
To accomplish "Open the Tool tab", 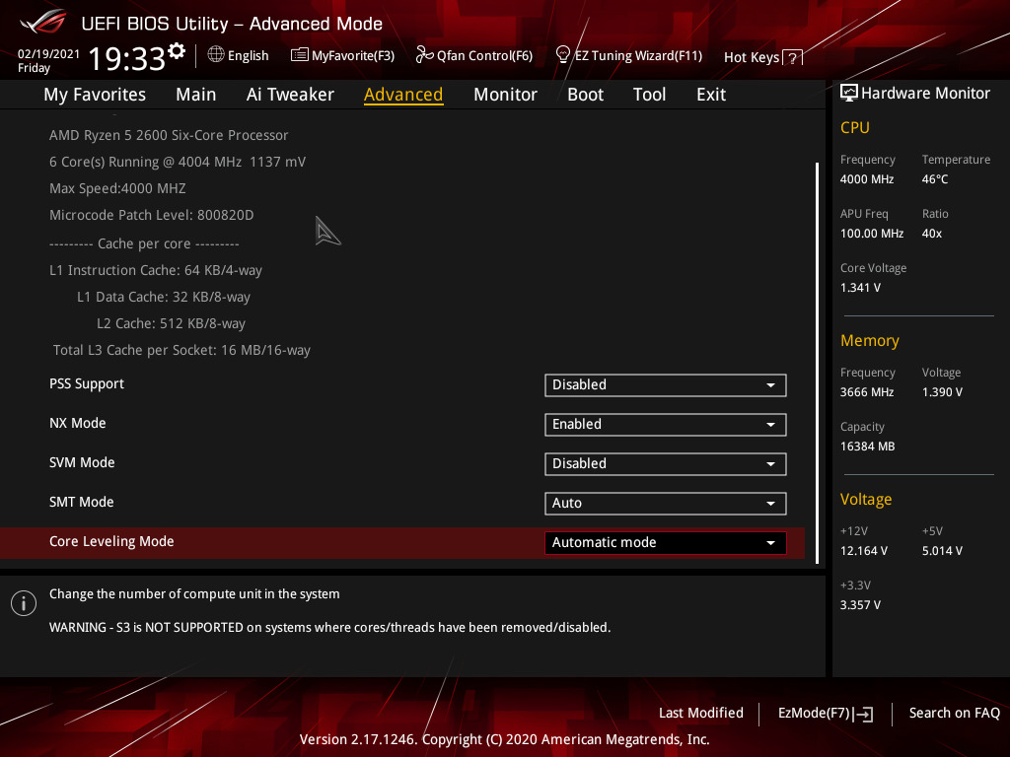I will pyautogui.click(x=649, y=95).
